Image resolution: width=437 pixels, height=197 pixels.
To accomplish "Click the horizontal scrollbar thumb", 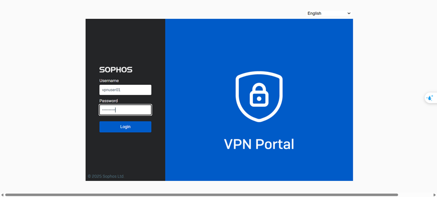I will click(202, 195).
